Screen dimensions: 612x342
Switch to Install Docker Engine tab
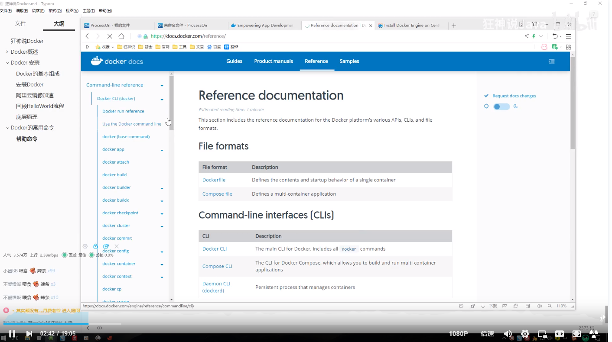tap(411, 26)
